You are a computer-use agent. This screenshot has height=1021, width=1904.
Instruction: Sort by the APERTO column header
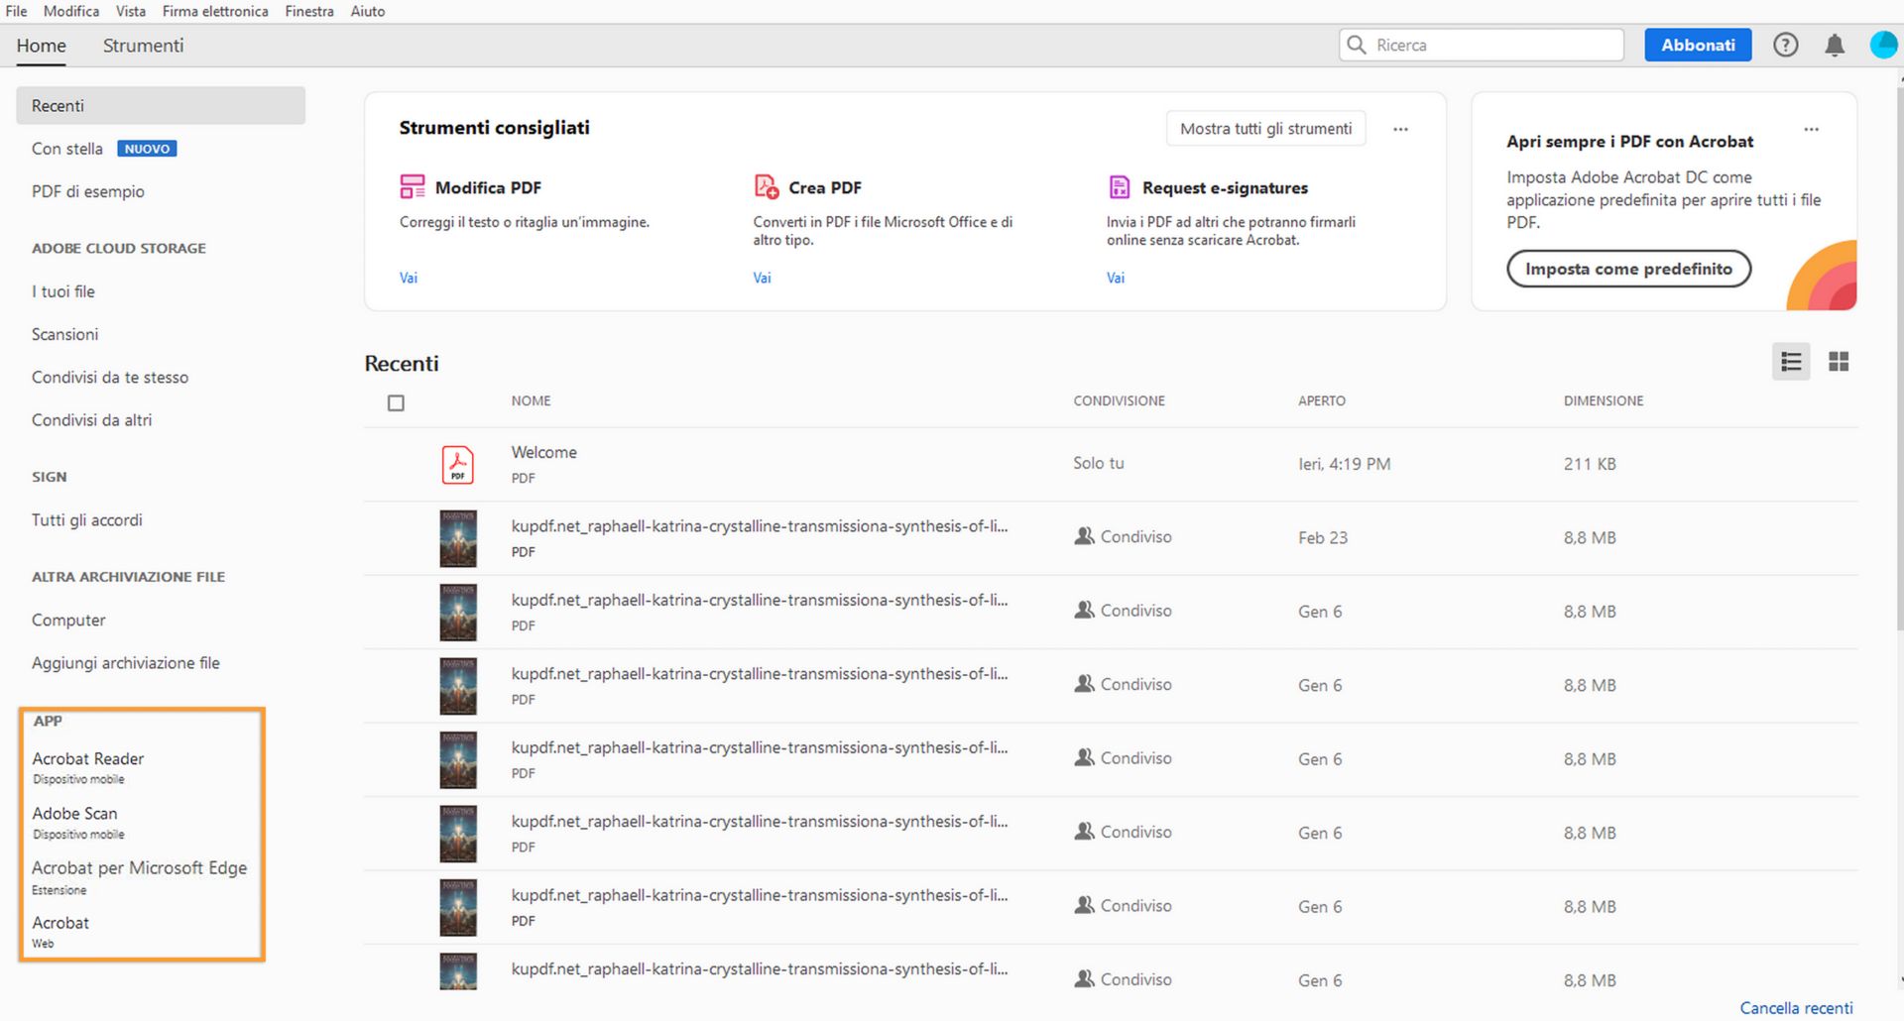coord(1322,400)
